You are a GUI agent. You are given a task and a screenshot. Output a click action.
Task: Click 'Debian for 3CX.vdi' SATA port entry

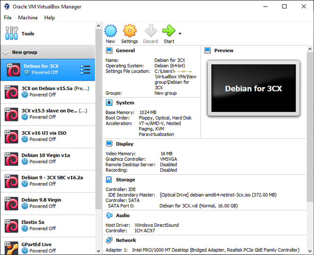[198, 206]
